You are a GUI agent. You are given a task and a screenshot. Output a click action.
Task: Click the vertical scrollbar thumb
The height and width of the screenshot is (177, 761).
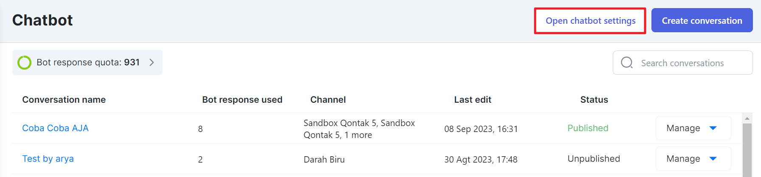[747, 150]
